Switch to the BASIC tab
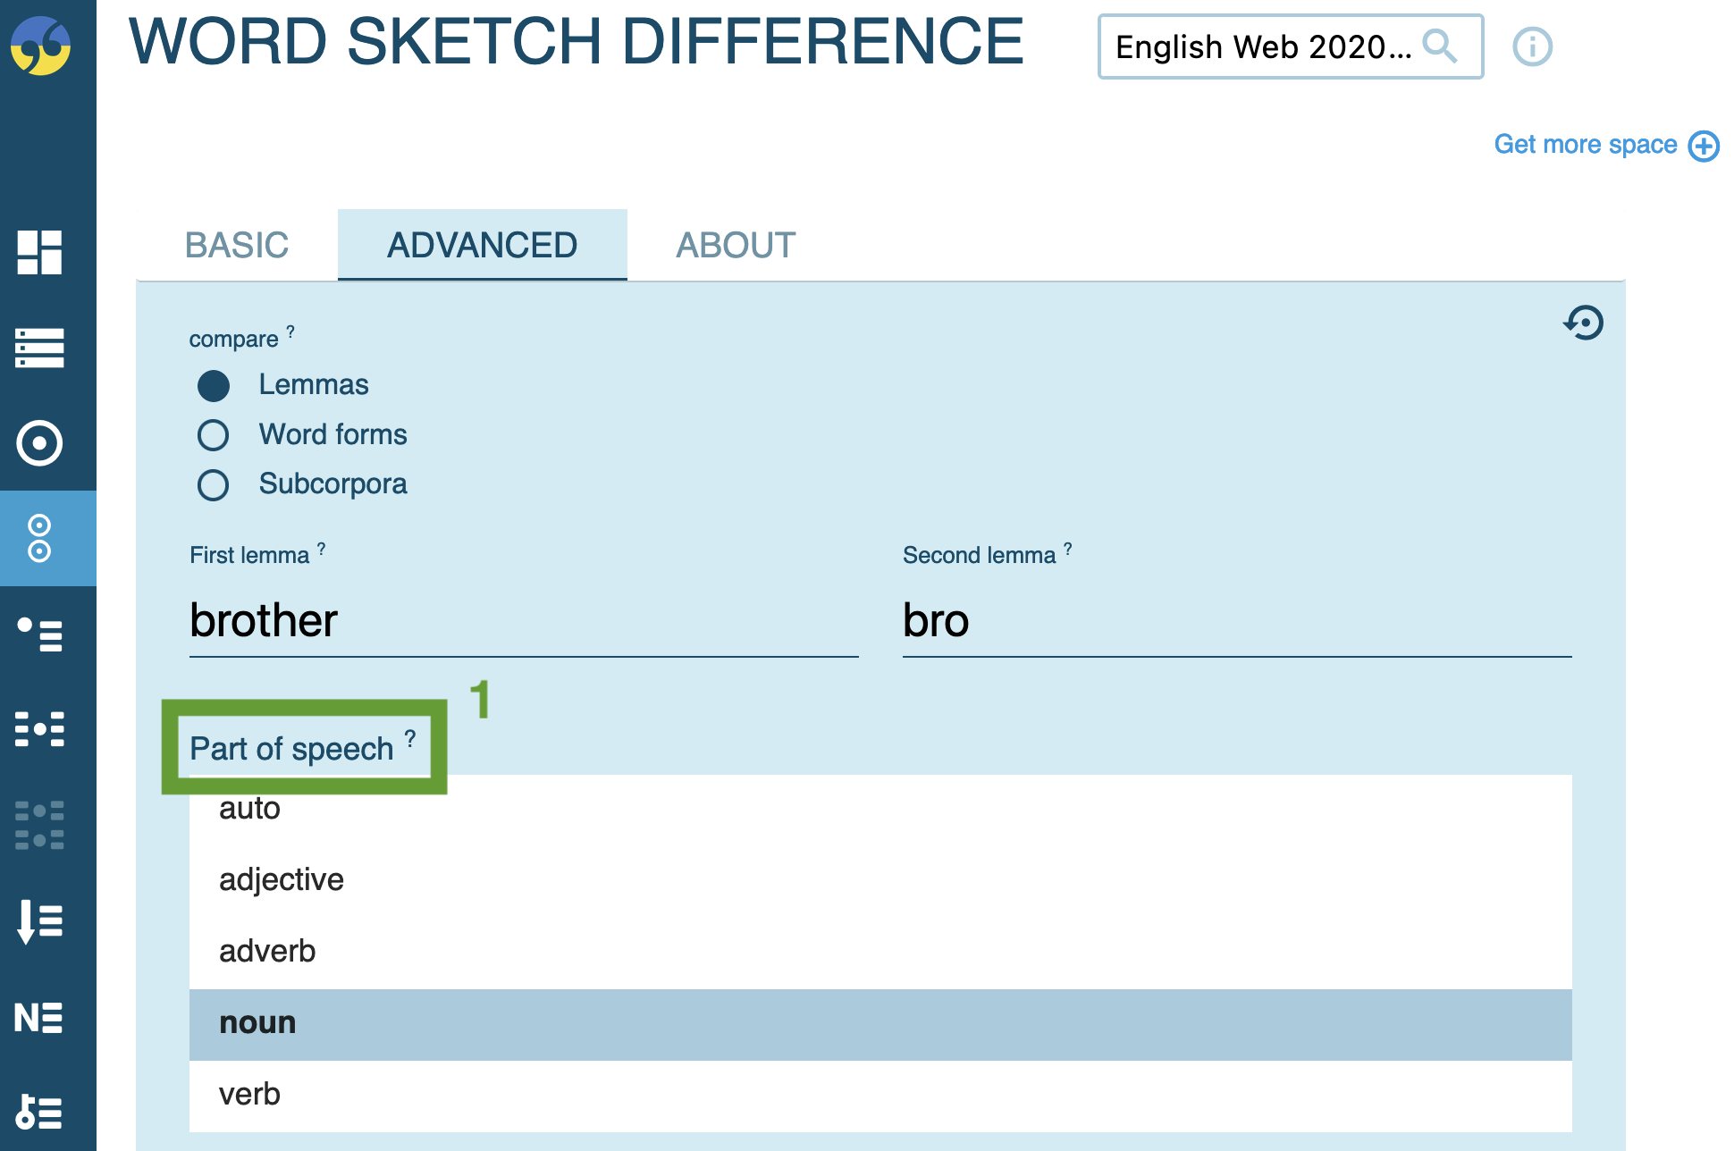Viewport: 1734px width, 1151px height. (x=237, y=245)
